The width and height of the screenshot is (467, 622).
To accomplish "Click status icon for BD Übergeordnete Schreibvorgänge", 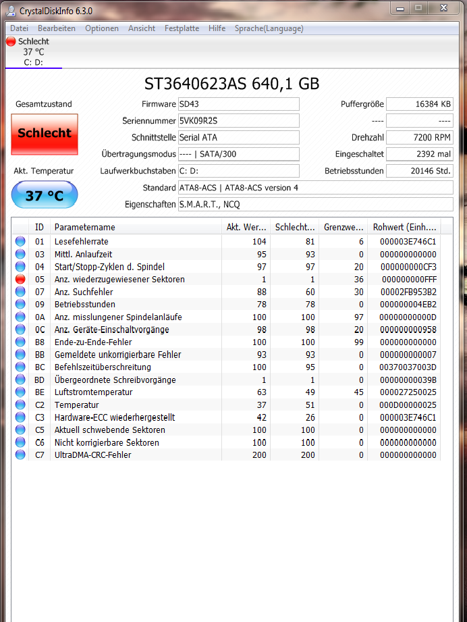I will (20, 380).
